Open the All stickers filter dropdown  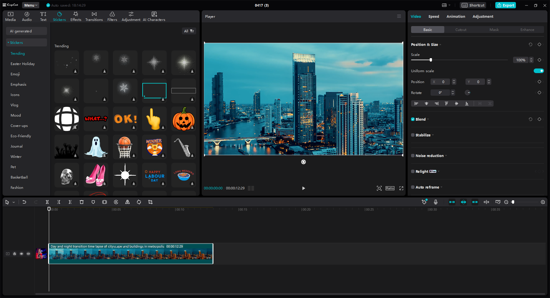(189, 31)
